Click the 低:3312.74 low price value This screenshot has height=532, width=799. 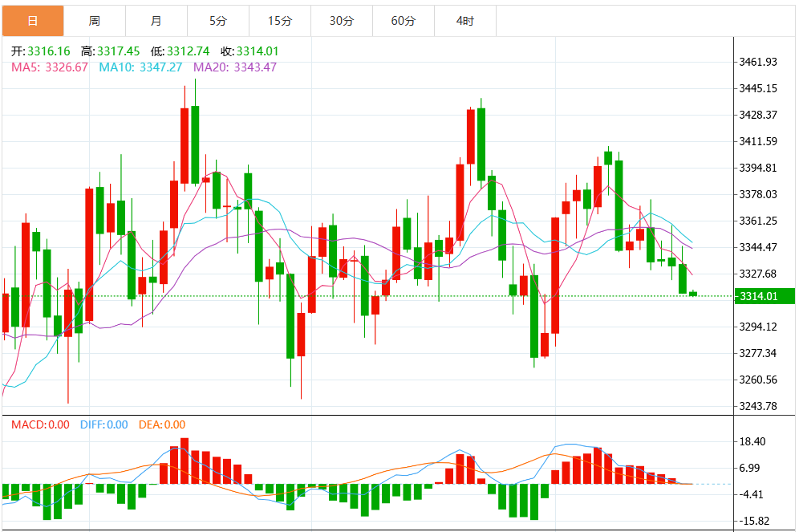coord(180,51)
